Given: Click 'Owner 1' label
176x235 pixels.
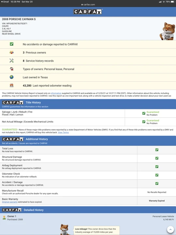Looking at the screenshot, I should point(12,216).
